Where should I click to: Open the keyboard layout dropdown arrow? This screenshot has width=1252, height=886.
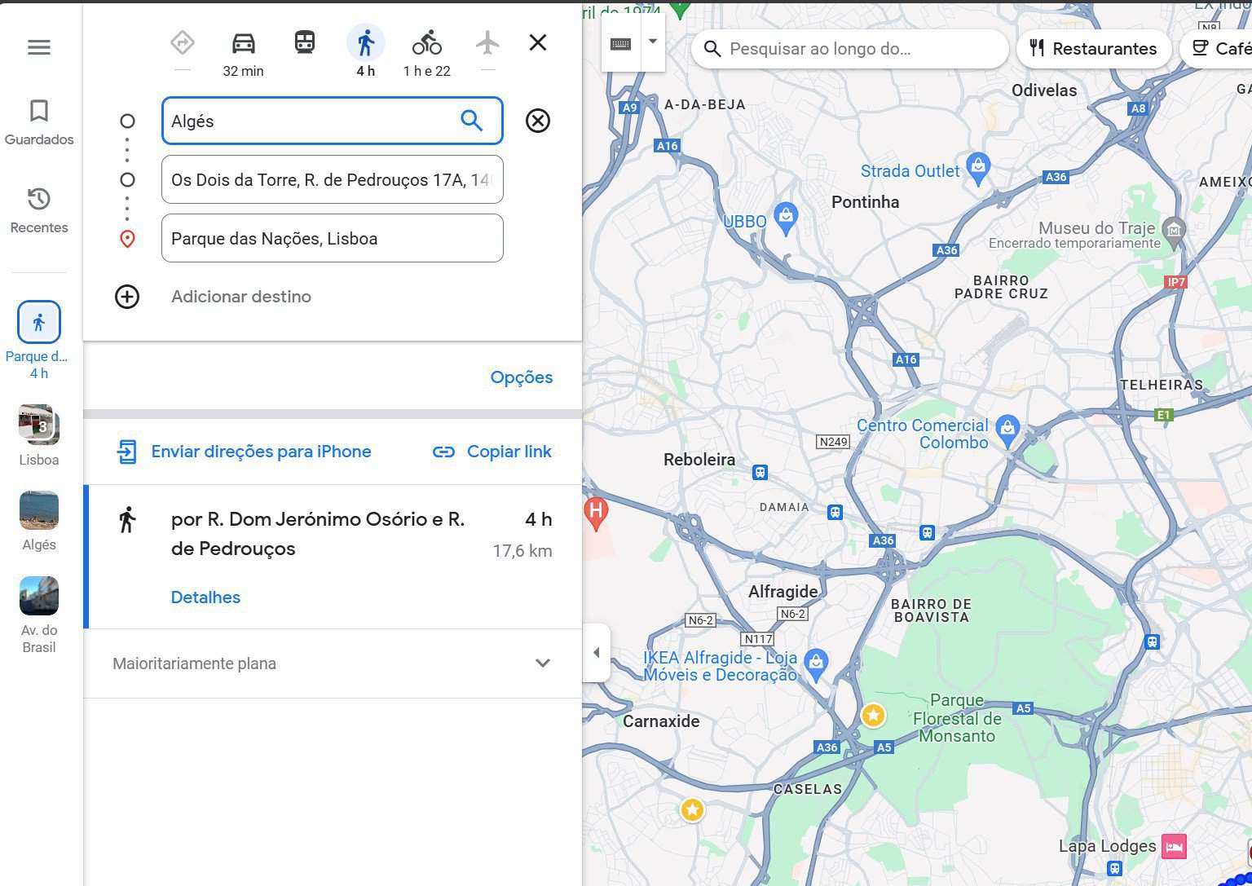pos(651,40)
